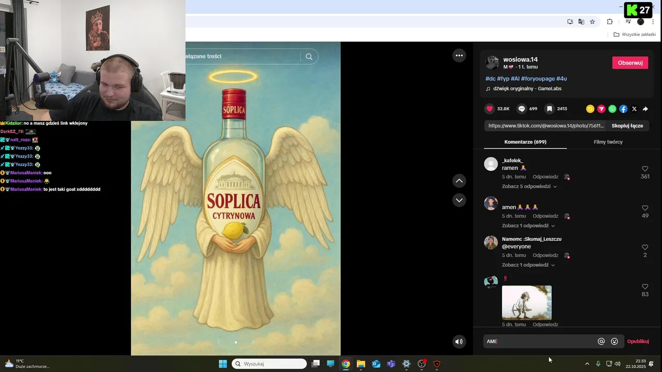Image resolution: width=662 pixels, height=372 pixels.
Task: Open the weather widget showing 11°C
Action: [x=27, y=364]
